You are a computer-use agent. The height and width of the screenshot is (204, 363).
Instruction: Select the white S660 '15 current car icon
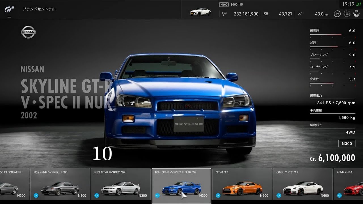pos(200,12)
